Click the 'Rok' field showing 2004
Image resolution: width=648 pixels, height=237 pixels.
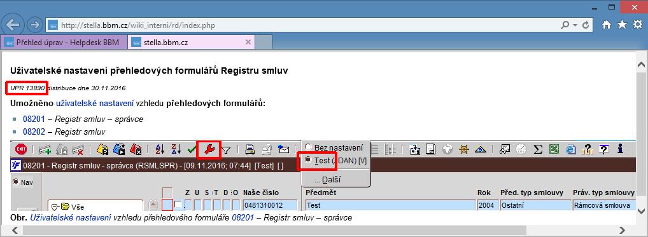pyautogui.click(x=488, y=205)
